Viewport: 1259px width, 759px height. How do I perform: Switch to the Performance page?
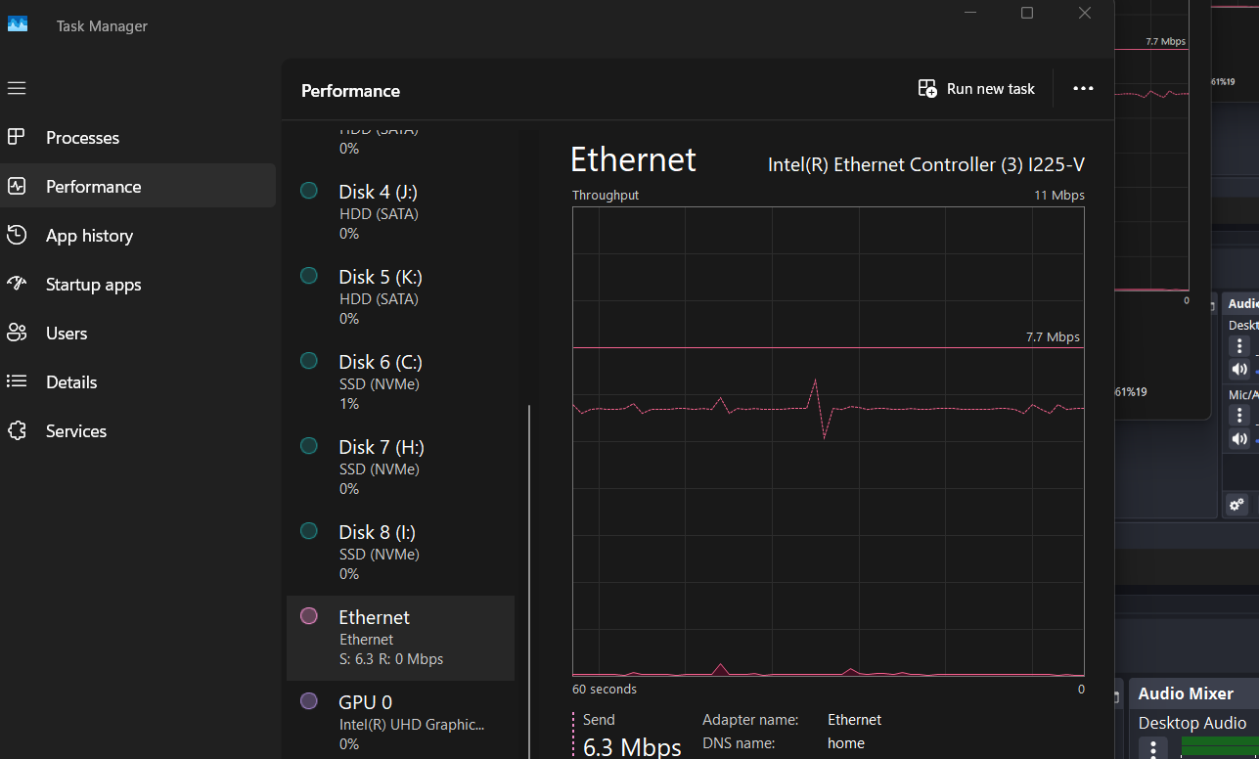click(138, 186)
